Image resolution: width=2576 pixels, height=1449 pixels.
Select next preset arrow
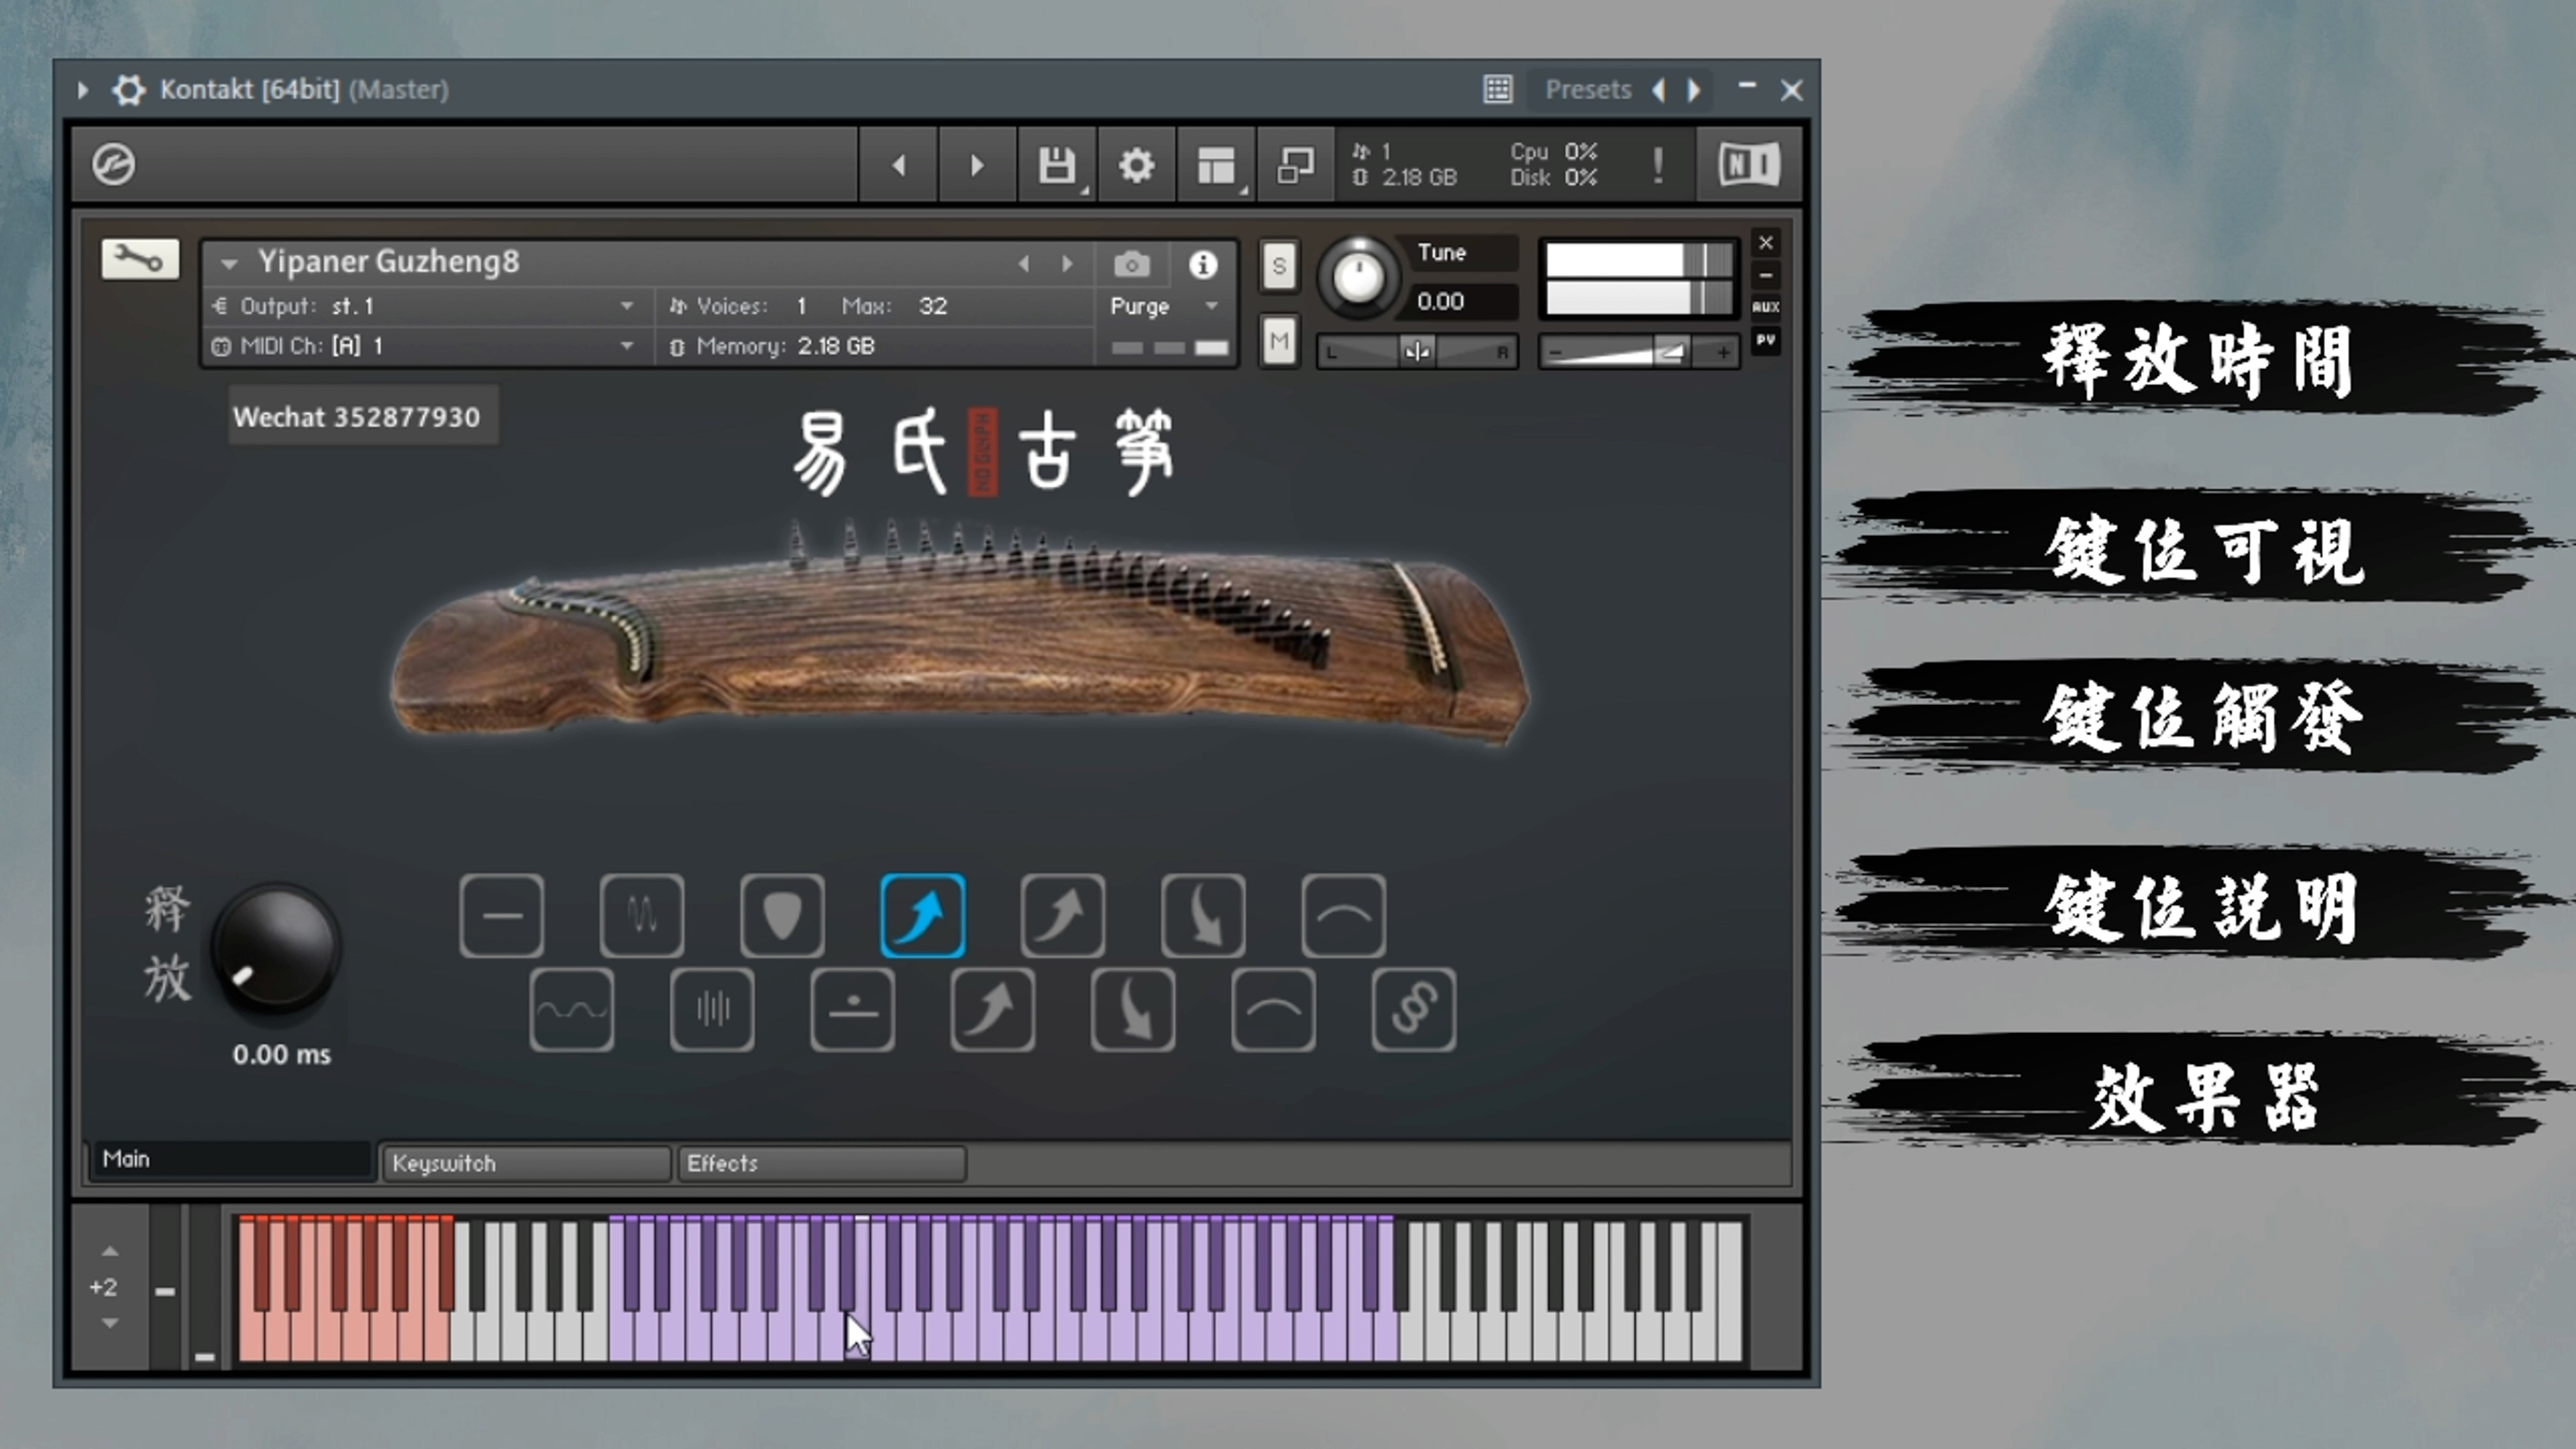[1694, 90]
